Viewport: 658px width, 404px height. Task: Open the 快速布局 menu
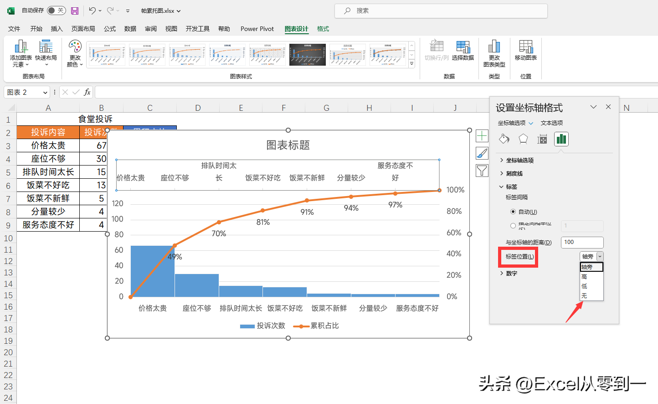[x=46, y=53]
